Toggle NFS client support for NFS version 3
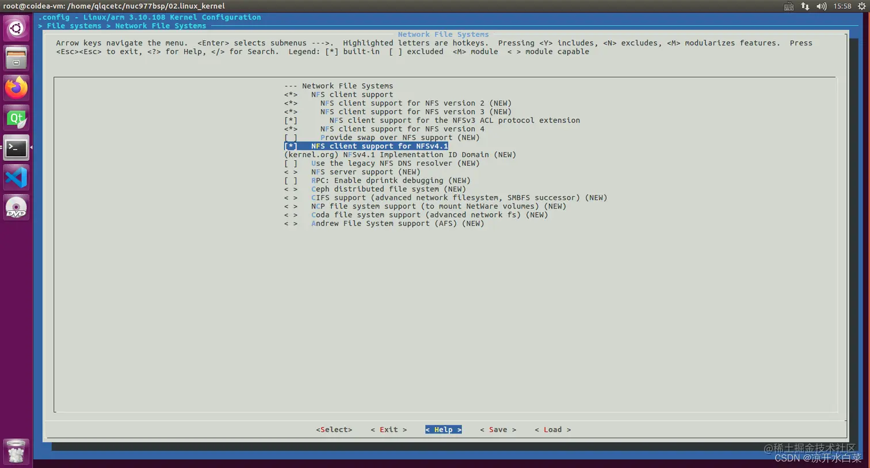This screenshot has height=468, width=870. point(398,112)
